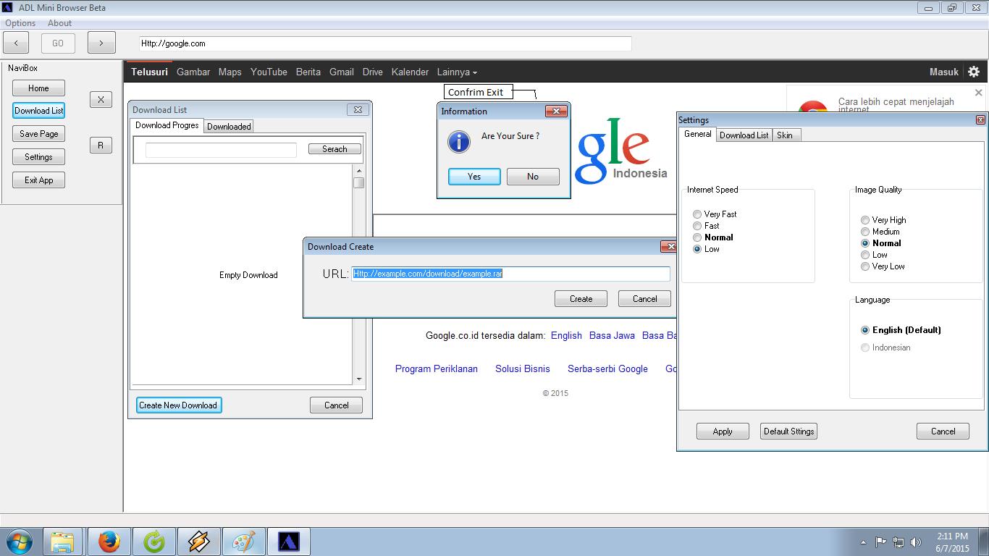The height and width of the screenshot is (556, 989).
Task: Open the green refresh app taskbar icon
Action: point(153,542)
